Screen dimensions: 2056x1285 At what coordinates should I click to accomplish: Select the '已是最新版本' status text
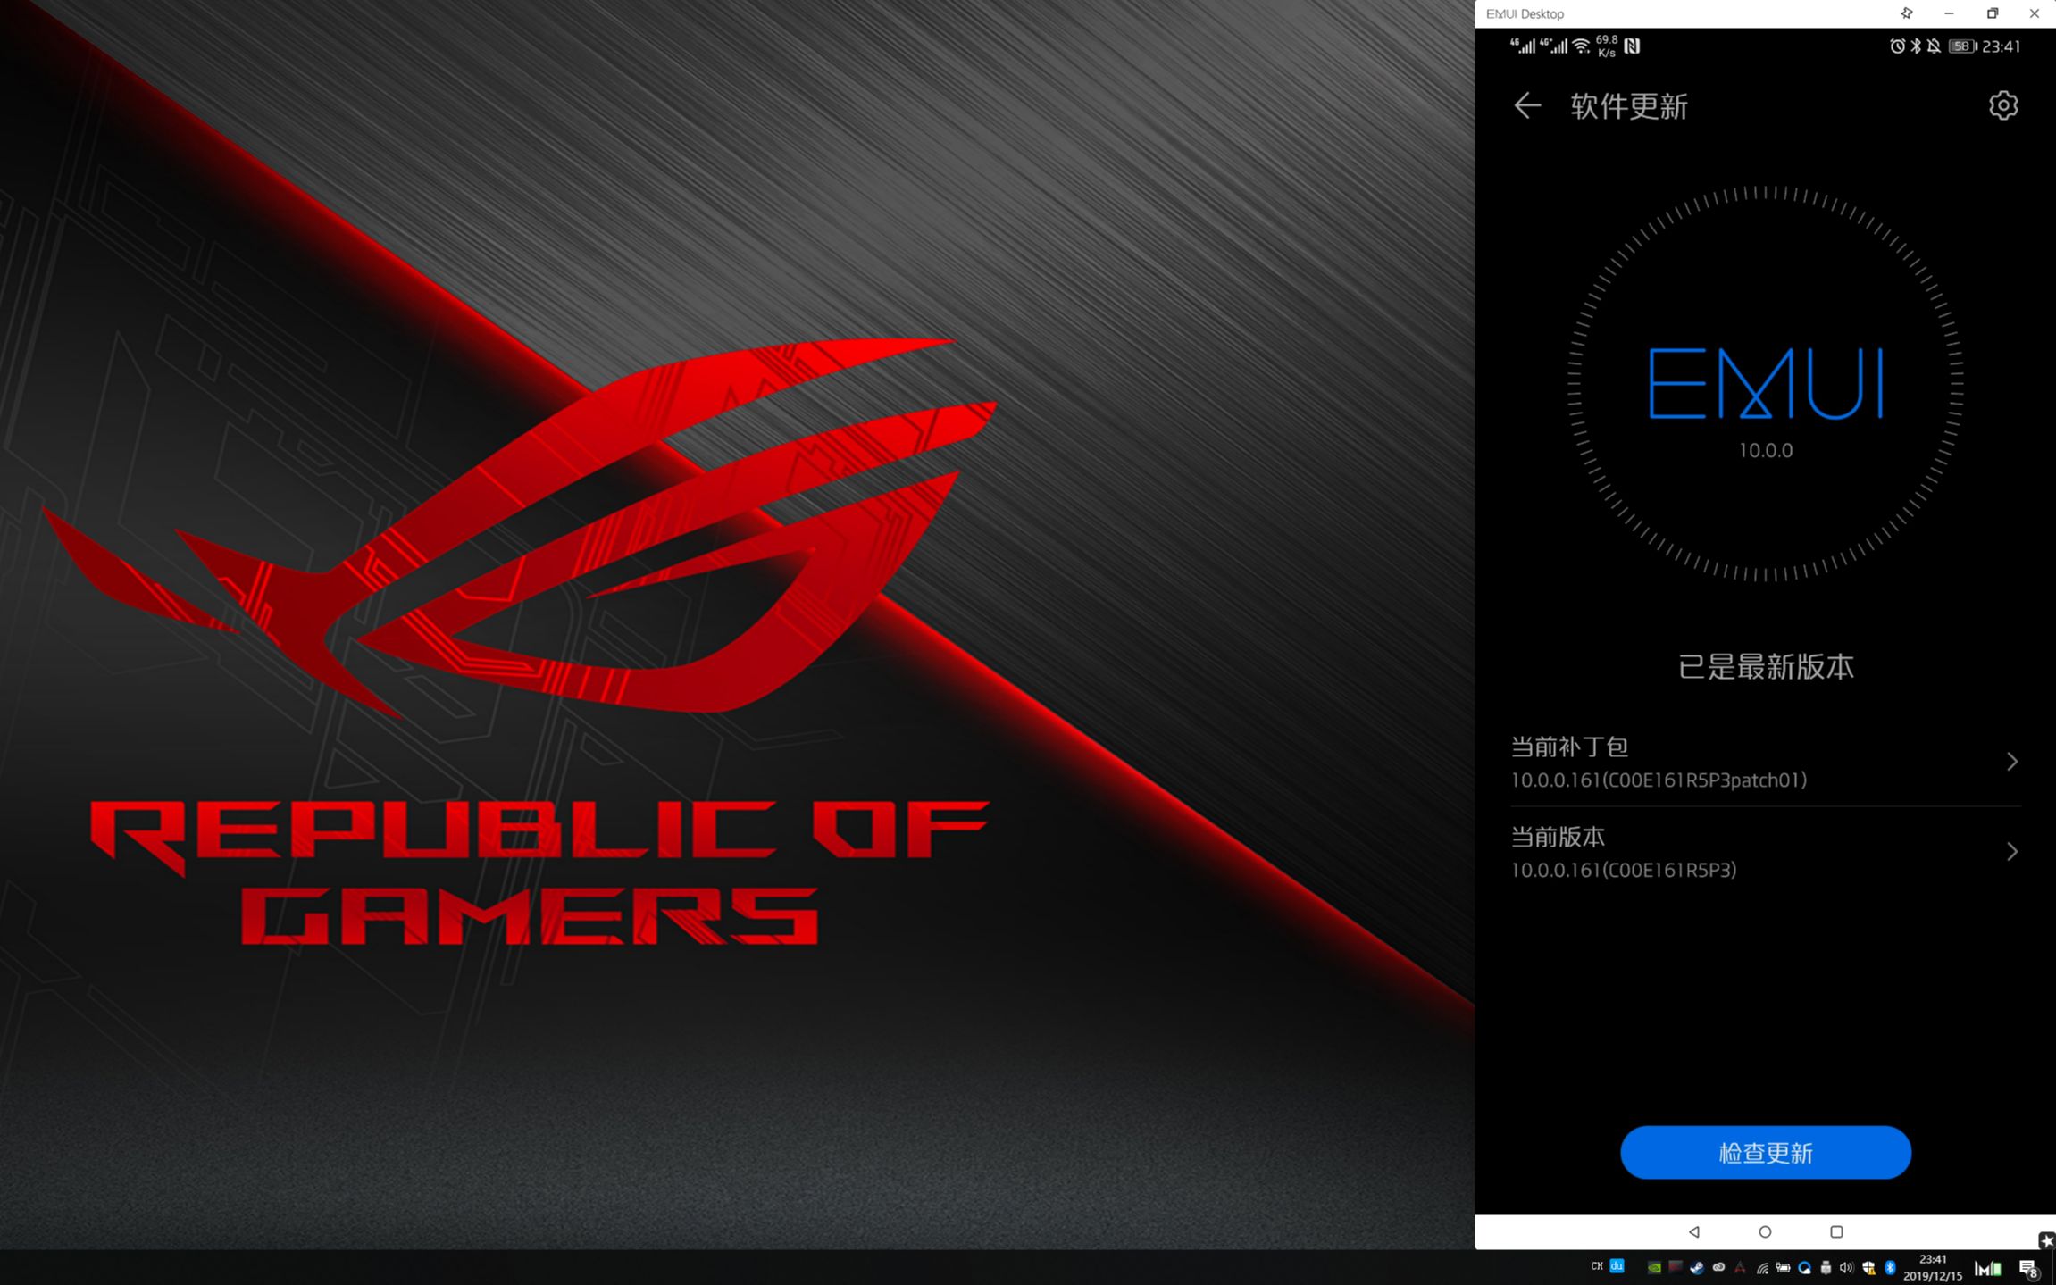(1766, 667)
